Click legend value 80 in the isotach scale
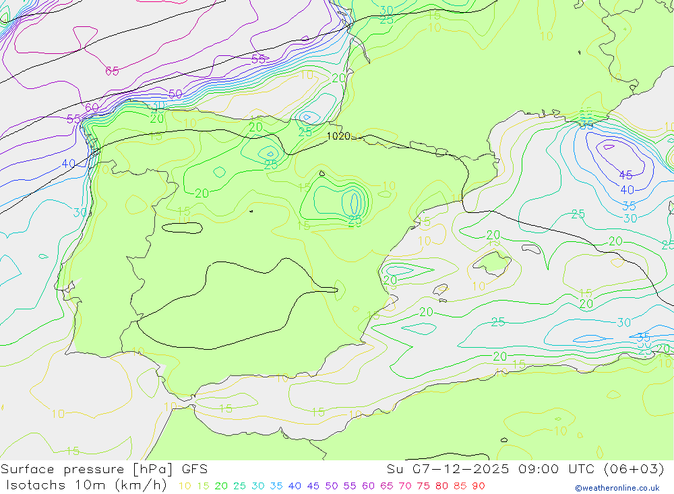This screenshot has width=674, height=494. 441,486
